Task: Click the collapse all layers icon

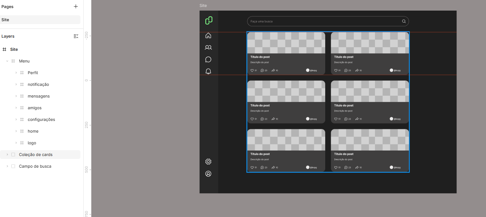Action: (x=76, y=36)
